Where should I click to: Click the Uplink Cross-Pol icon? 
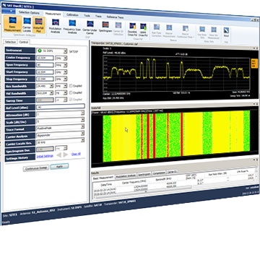tap(143, 30)
